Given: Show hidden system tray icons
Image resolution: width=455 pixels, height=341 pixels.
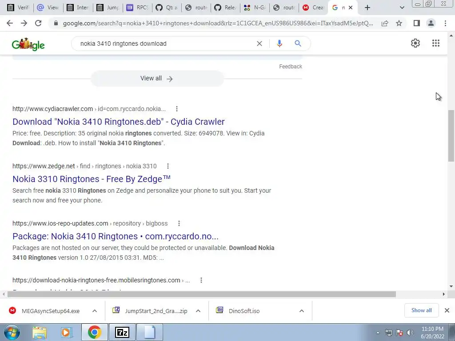Looking at the screenshot, I should click(378, 333).
